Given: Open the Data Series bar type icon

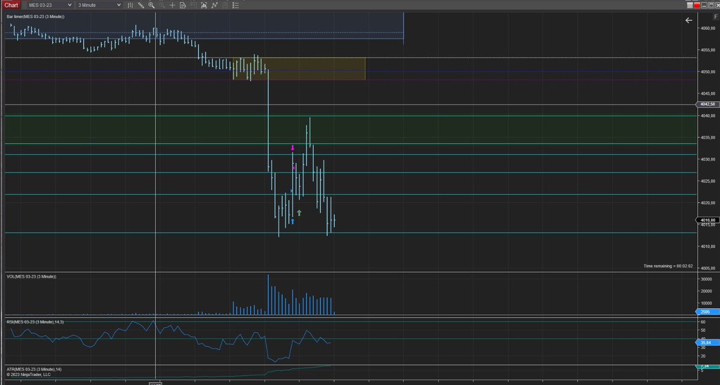Looking at the screenshot, I should point(130,5).
